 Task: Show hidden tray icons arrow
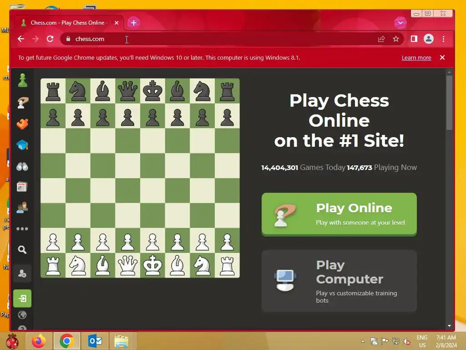tap(363, 341)
